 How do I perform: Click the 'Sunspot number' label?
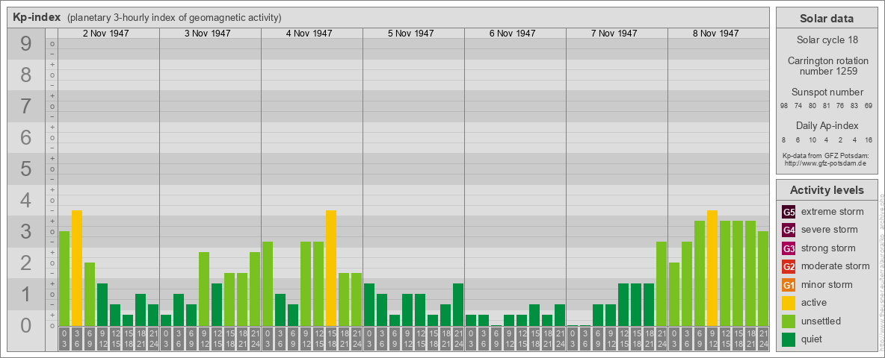[827, 92]
